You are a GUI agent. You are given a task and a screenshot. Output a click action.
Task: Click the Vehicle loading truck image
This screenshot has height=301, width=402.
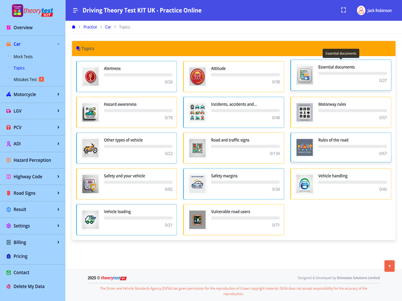[x=90, y=220]
